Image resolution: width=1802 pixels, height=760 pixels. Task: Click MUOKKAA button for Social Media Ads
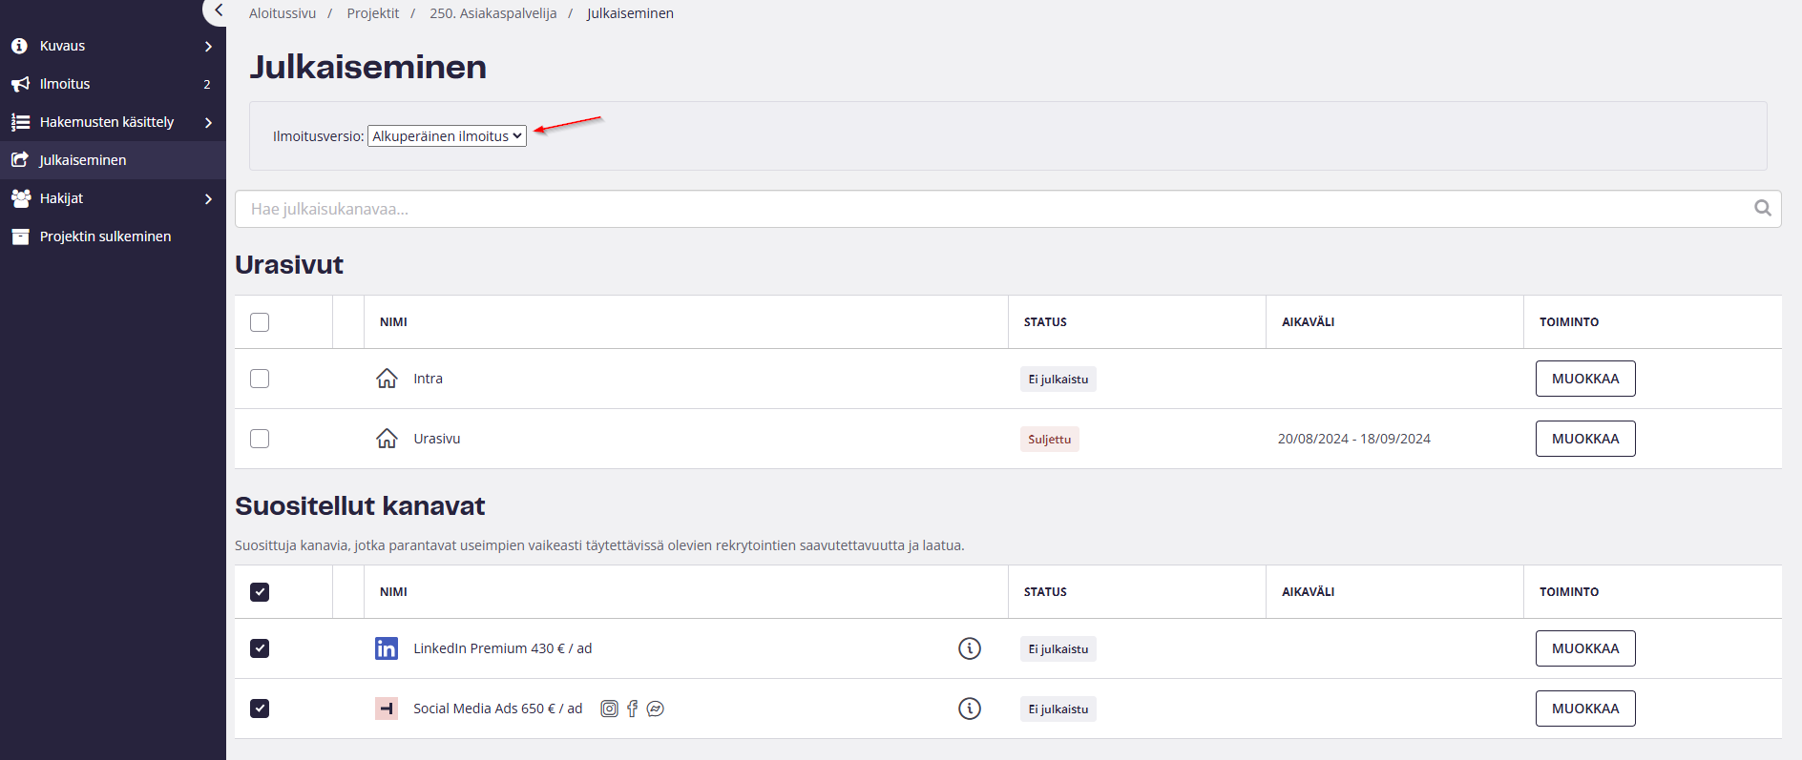pos(1585,709)
